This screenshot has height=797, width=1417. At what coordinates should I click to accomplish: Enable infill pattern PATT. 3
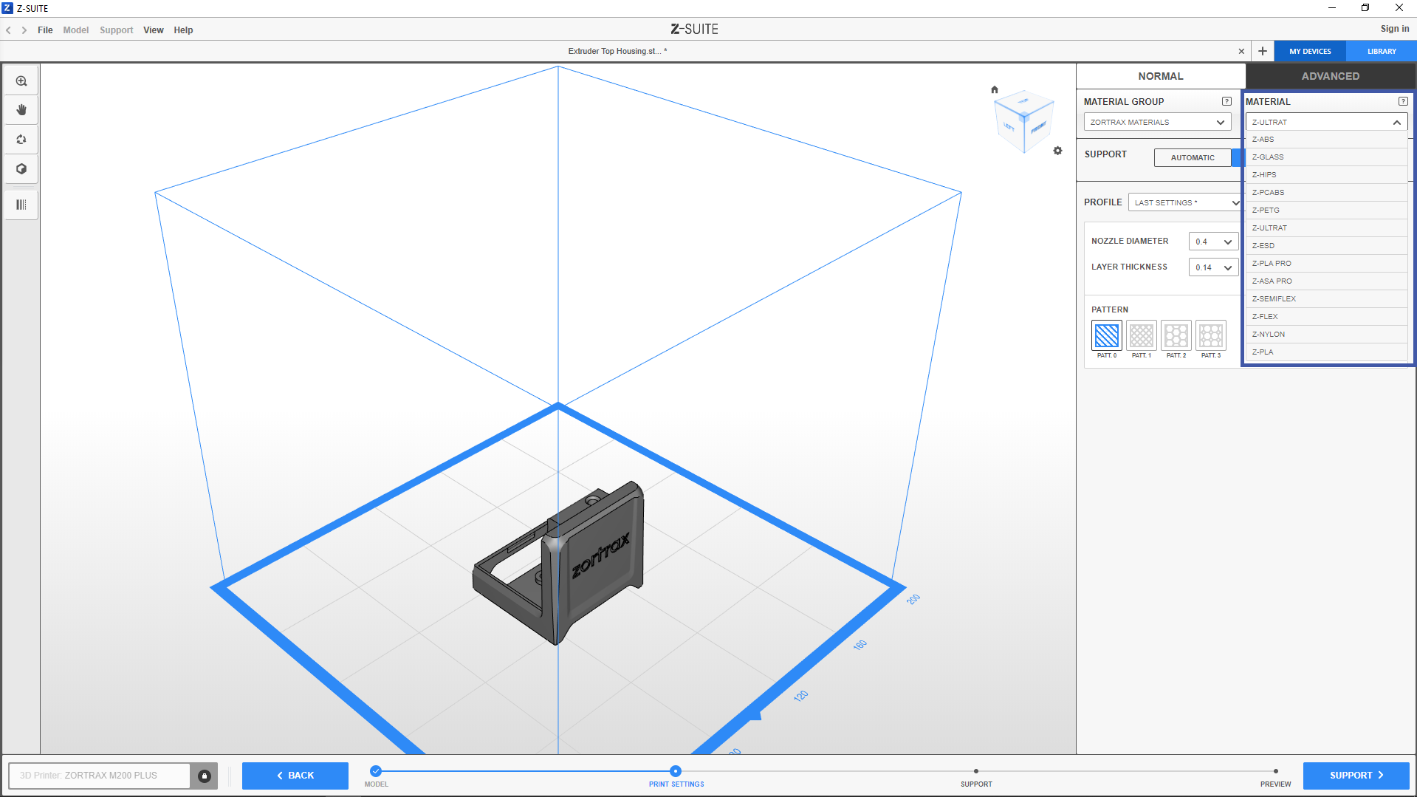pos(1210,336)
